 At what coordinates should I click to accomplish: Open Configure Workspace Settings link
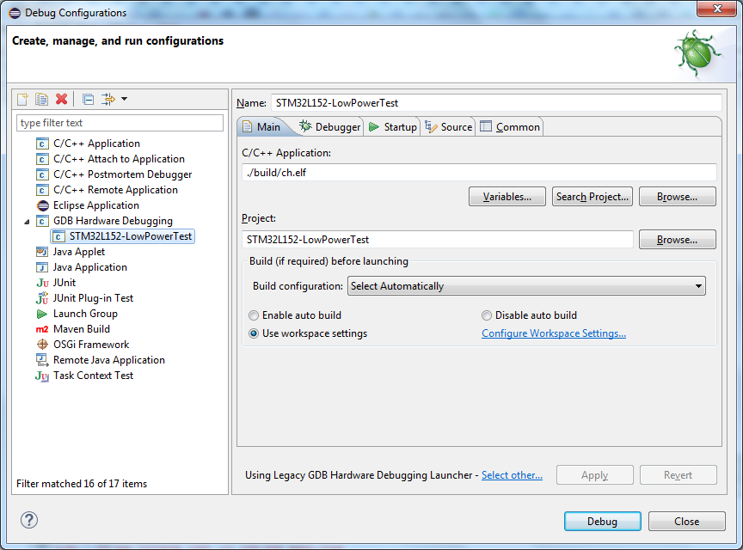(553, 333)
